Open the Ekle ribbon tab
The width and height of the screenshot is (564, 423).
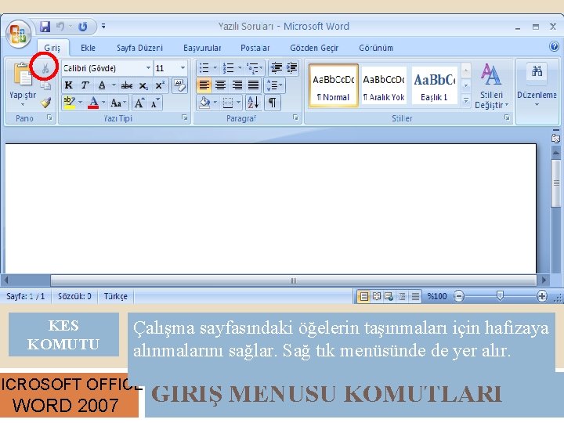(88, 48)
